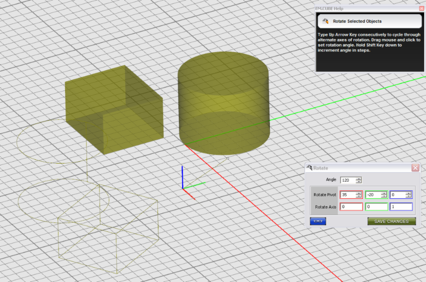The image size is (426, 282).
Task: Close the Rotate dialog
Action: (415, 168)
